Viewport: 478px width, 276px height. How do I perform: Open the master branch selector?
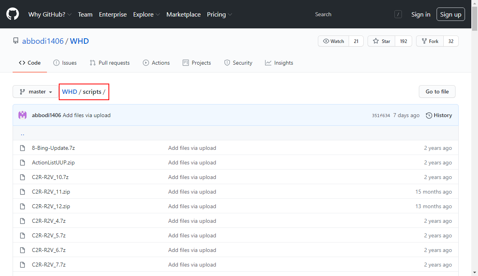click(x=36, y=91)
